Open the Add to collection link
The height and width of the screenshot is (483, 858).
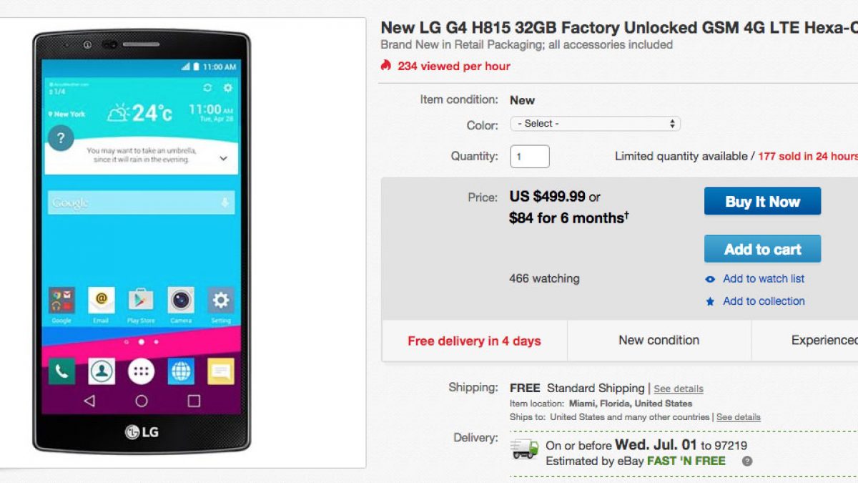click(x=764, y=301)
